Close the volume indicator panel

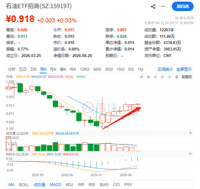coord(190,133)
